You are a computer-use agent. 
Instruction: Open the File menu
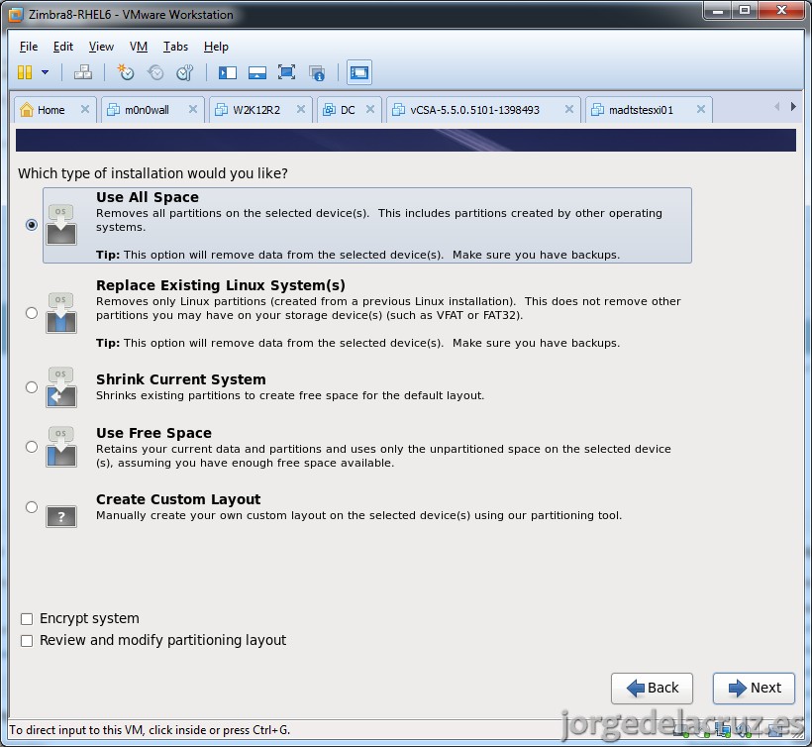point(29,47)
